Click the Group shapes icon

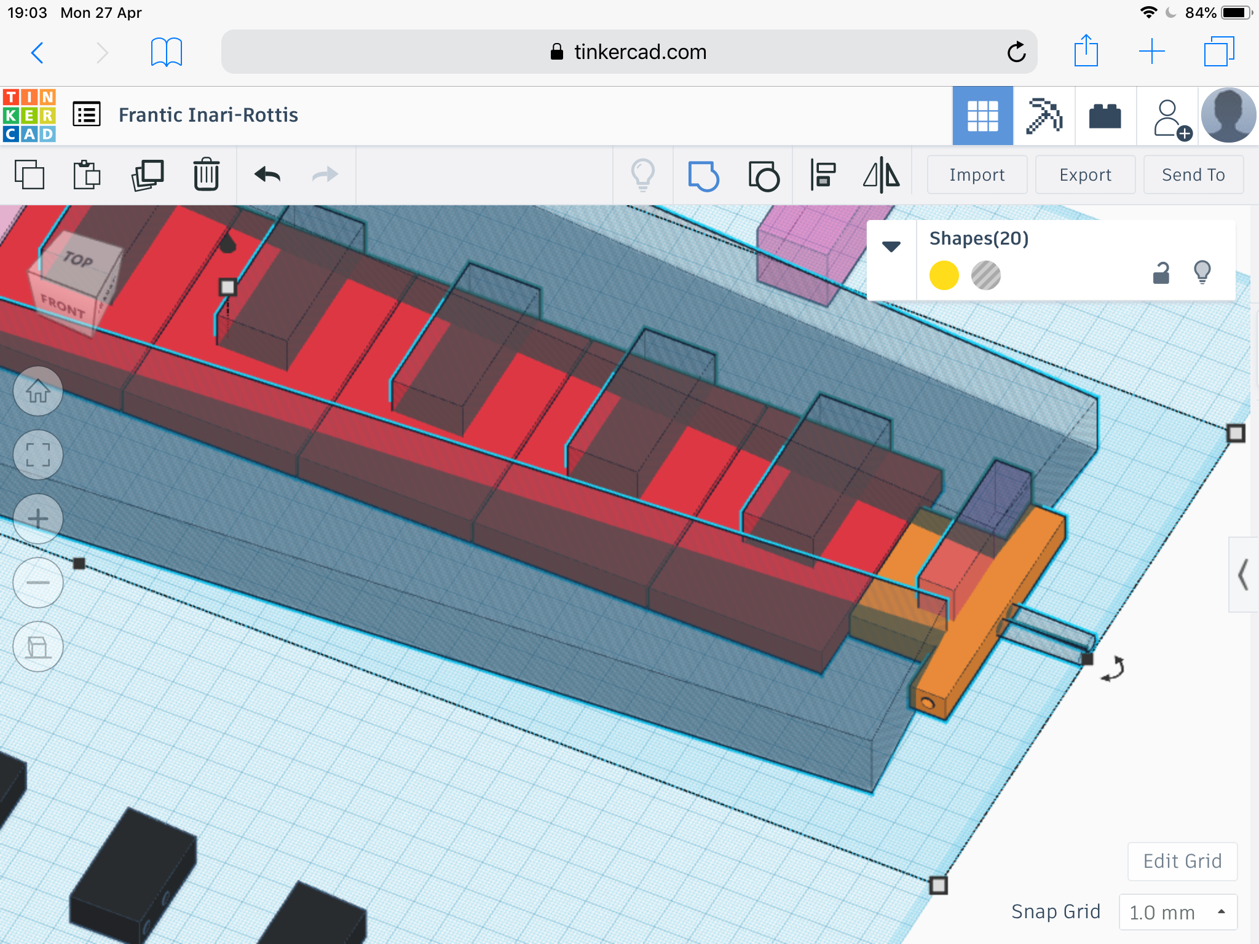click(x=703, y=176)
